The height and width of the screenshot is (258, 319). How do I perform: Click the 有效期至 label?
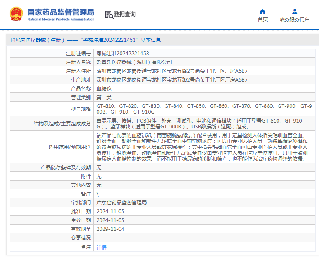point(81,229)
